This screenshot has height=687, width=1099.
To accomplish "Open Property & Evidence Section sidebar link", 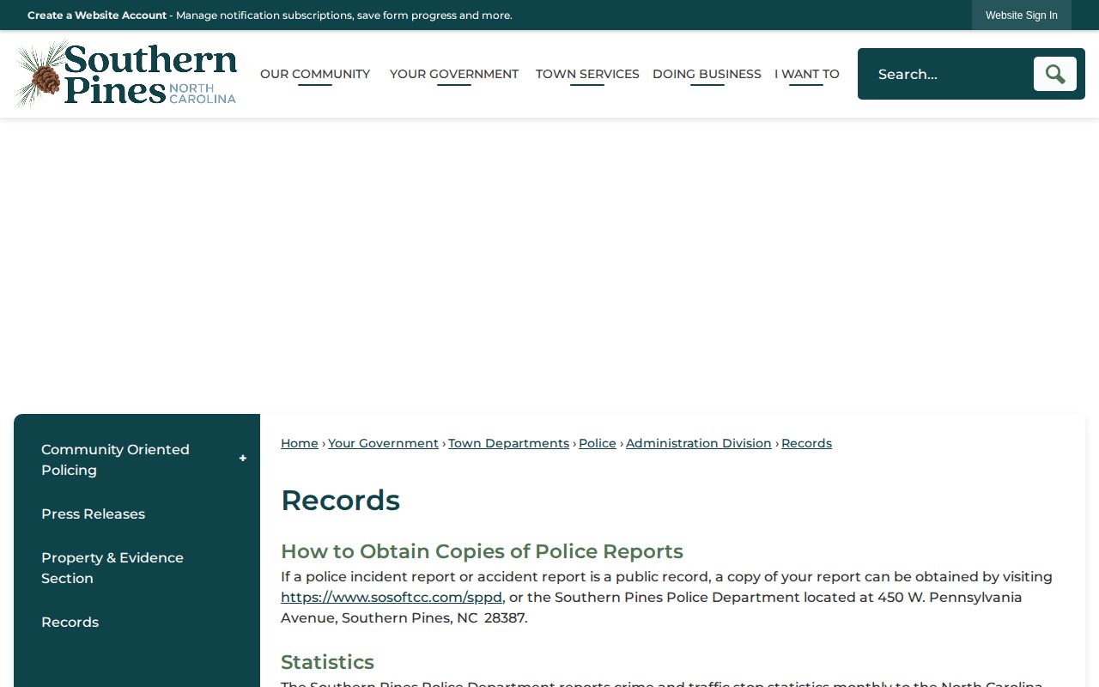I will tap(112, 568).
